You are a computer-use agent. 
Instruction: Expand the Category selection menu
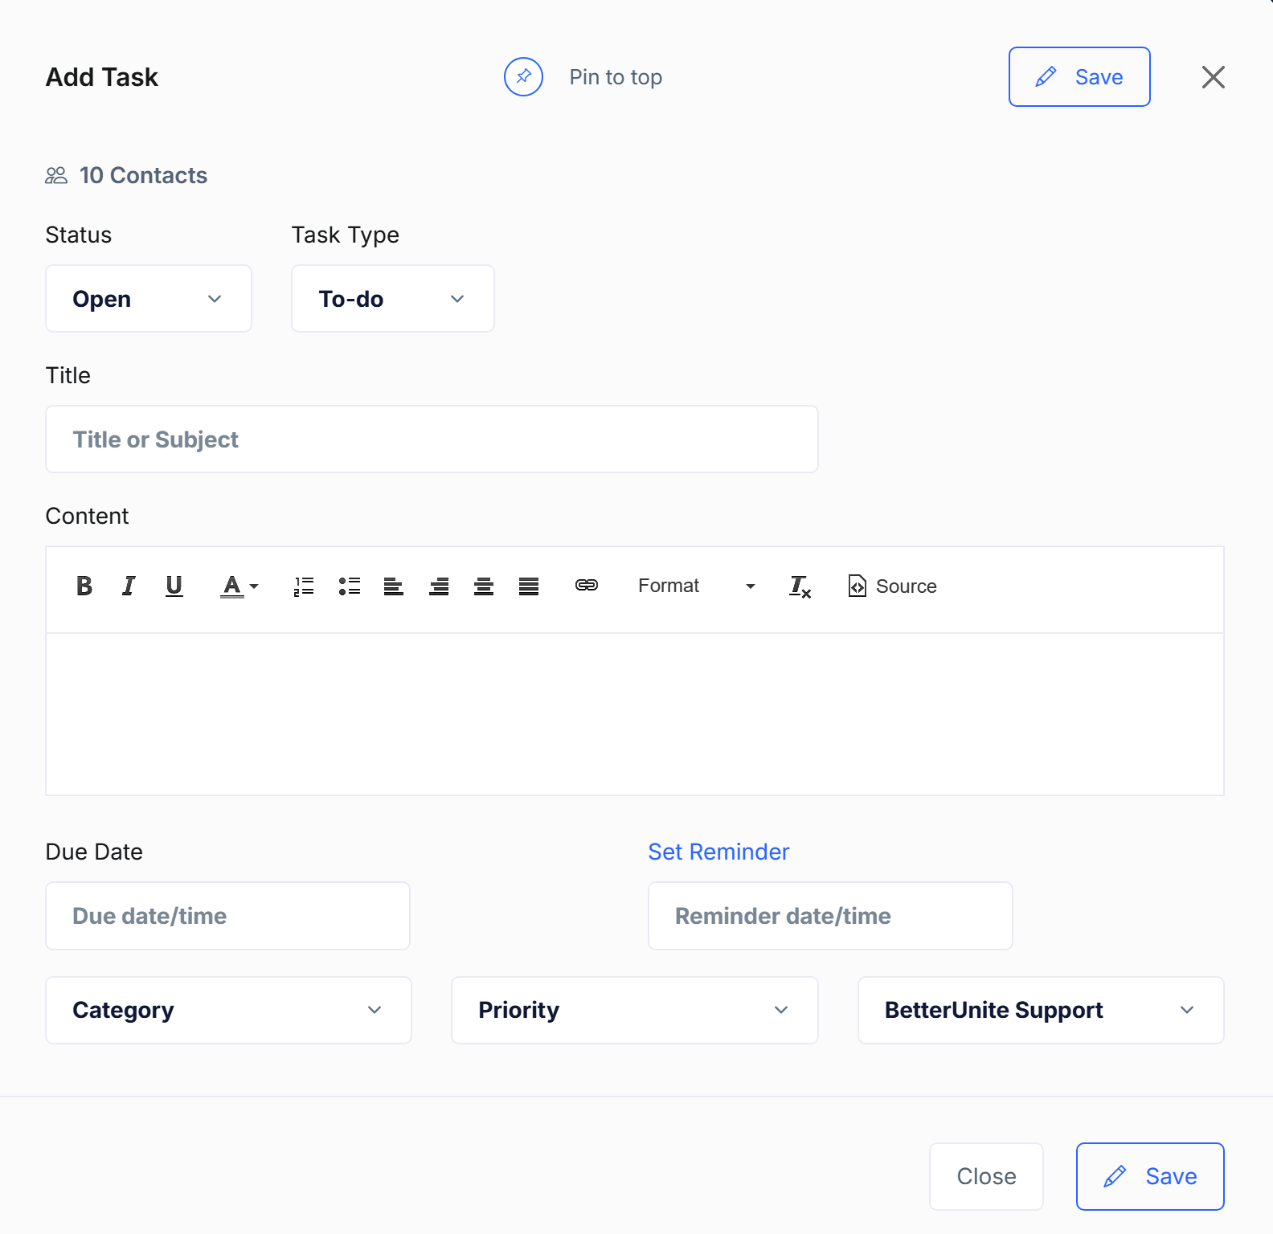(x=228, y=1011)
